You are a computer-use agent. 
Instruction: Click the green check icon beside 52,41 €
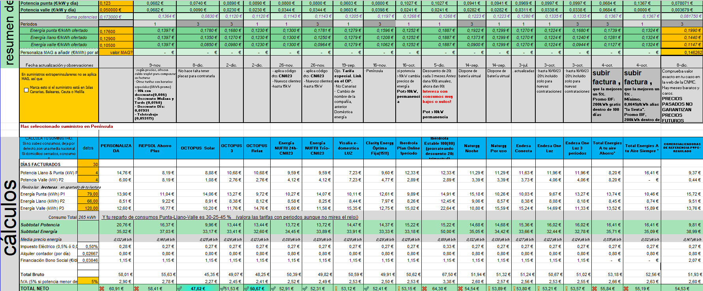[366, 288]
